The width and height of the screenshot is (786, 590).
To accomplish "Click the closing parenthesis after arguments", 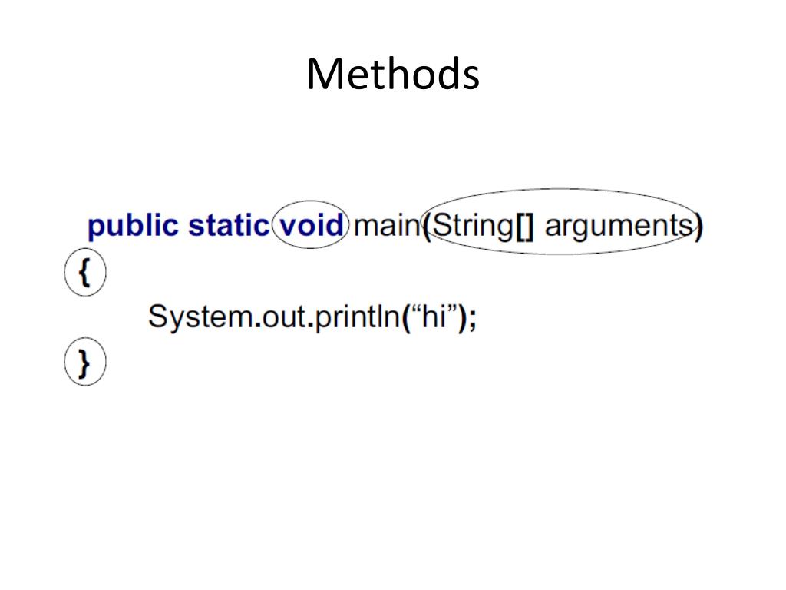I will click(698, 227).
